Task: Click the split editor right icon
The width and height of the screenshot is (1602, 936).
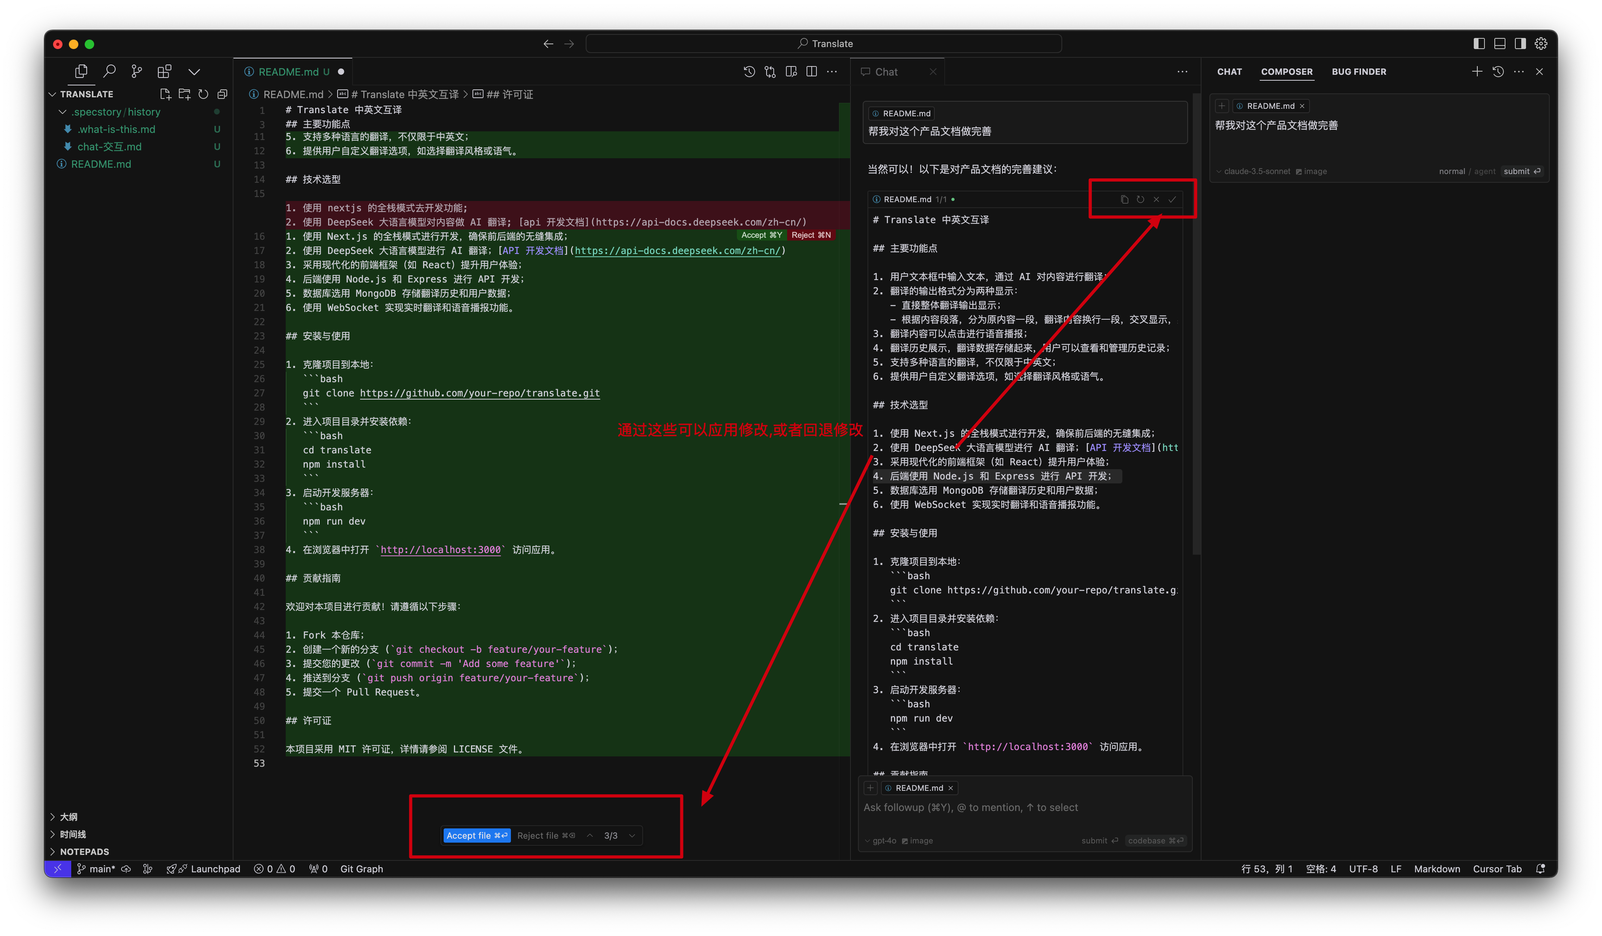Action: (x=811, y=72)
